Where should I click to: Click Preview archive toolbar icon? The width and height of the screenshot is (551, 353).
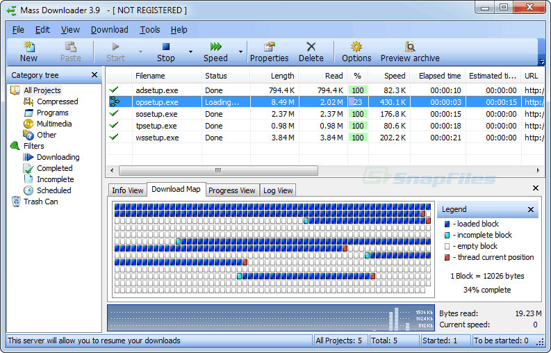tap(410, 47)
